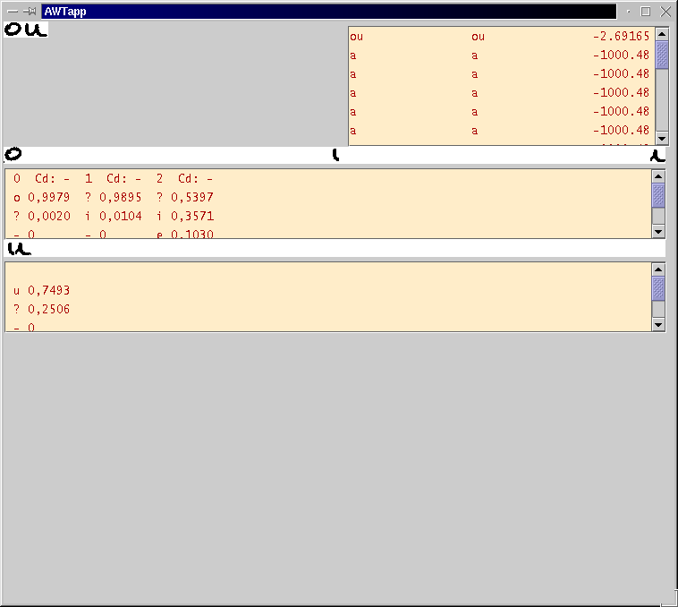The image size is (678, 607).
Task: Click the first-column "ou" in the results list
Action: click(x=356, y=37)
